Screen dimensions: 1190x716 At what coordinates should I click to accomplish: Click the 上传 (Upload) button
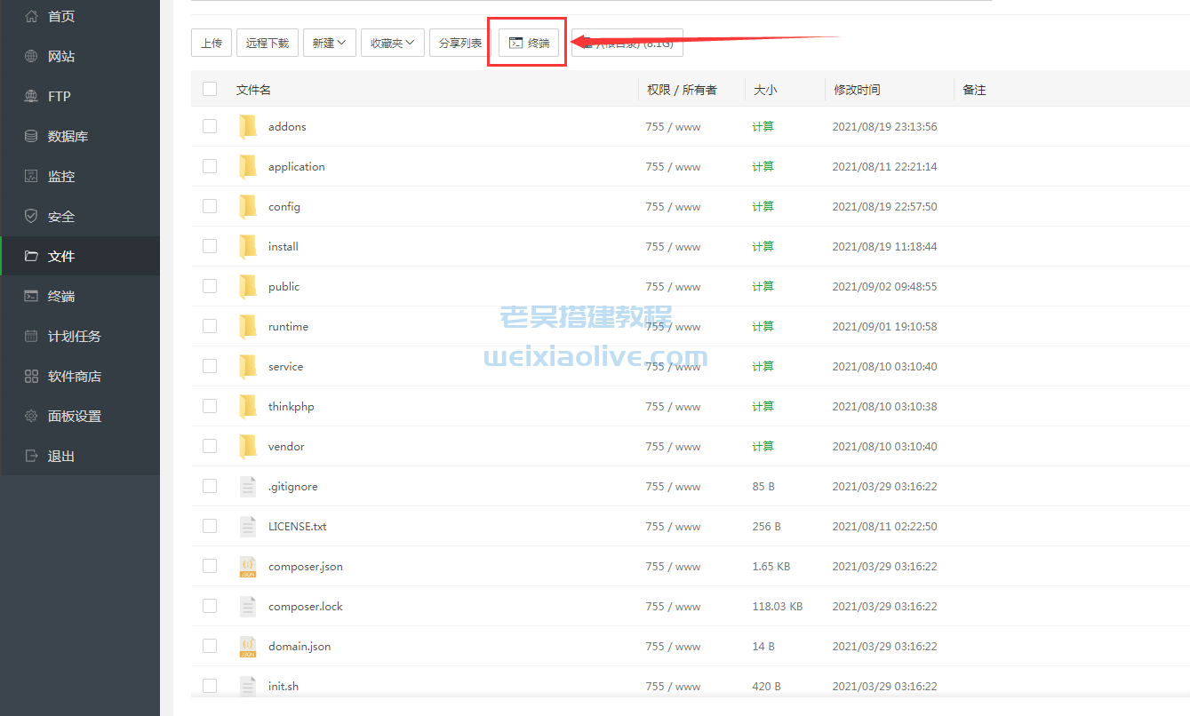click(x=212, y=42)
